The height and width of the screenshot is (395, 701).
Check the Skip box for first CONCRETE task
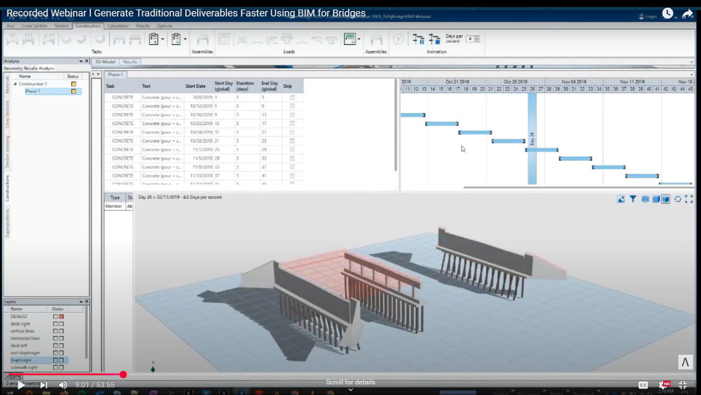pyautogui.click(x=292, y=98)
